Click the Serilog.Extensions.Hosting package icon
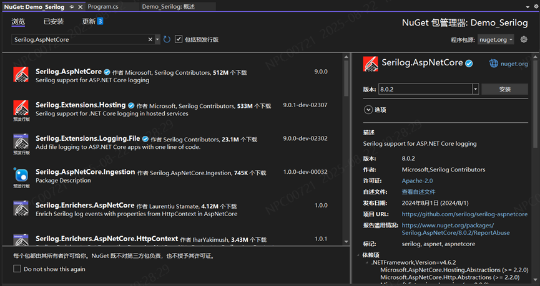The image size is (540, 286). [21, 108]
